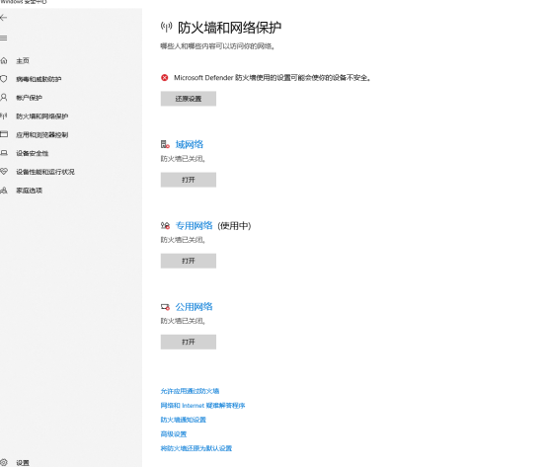
Task: Click the Microsoft Defender warning text
Action: point(273,78)
